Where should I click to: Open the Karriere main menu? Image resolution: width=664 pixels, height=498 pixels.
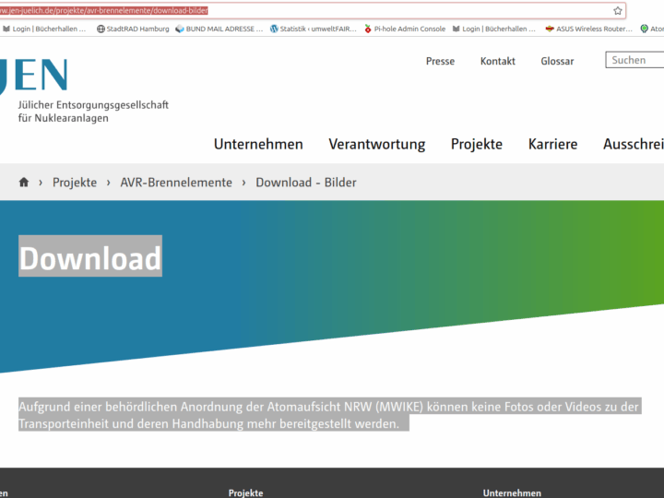pyautogui.click(x=552, y=144)
